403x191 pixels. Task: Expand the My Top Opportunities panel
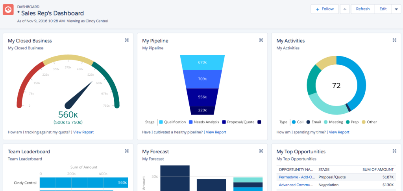click(395, 151)
